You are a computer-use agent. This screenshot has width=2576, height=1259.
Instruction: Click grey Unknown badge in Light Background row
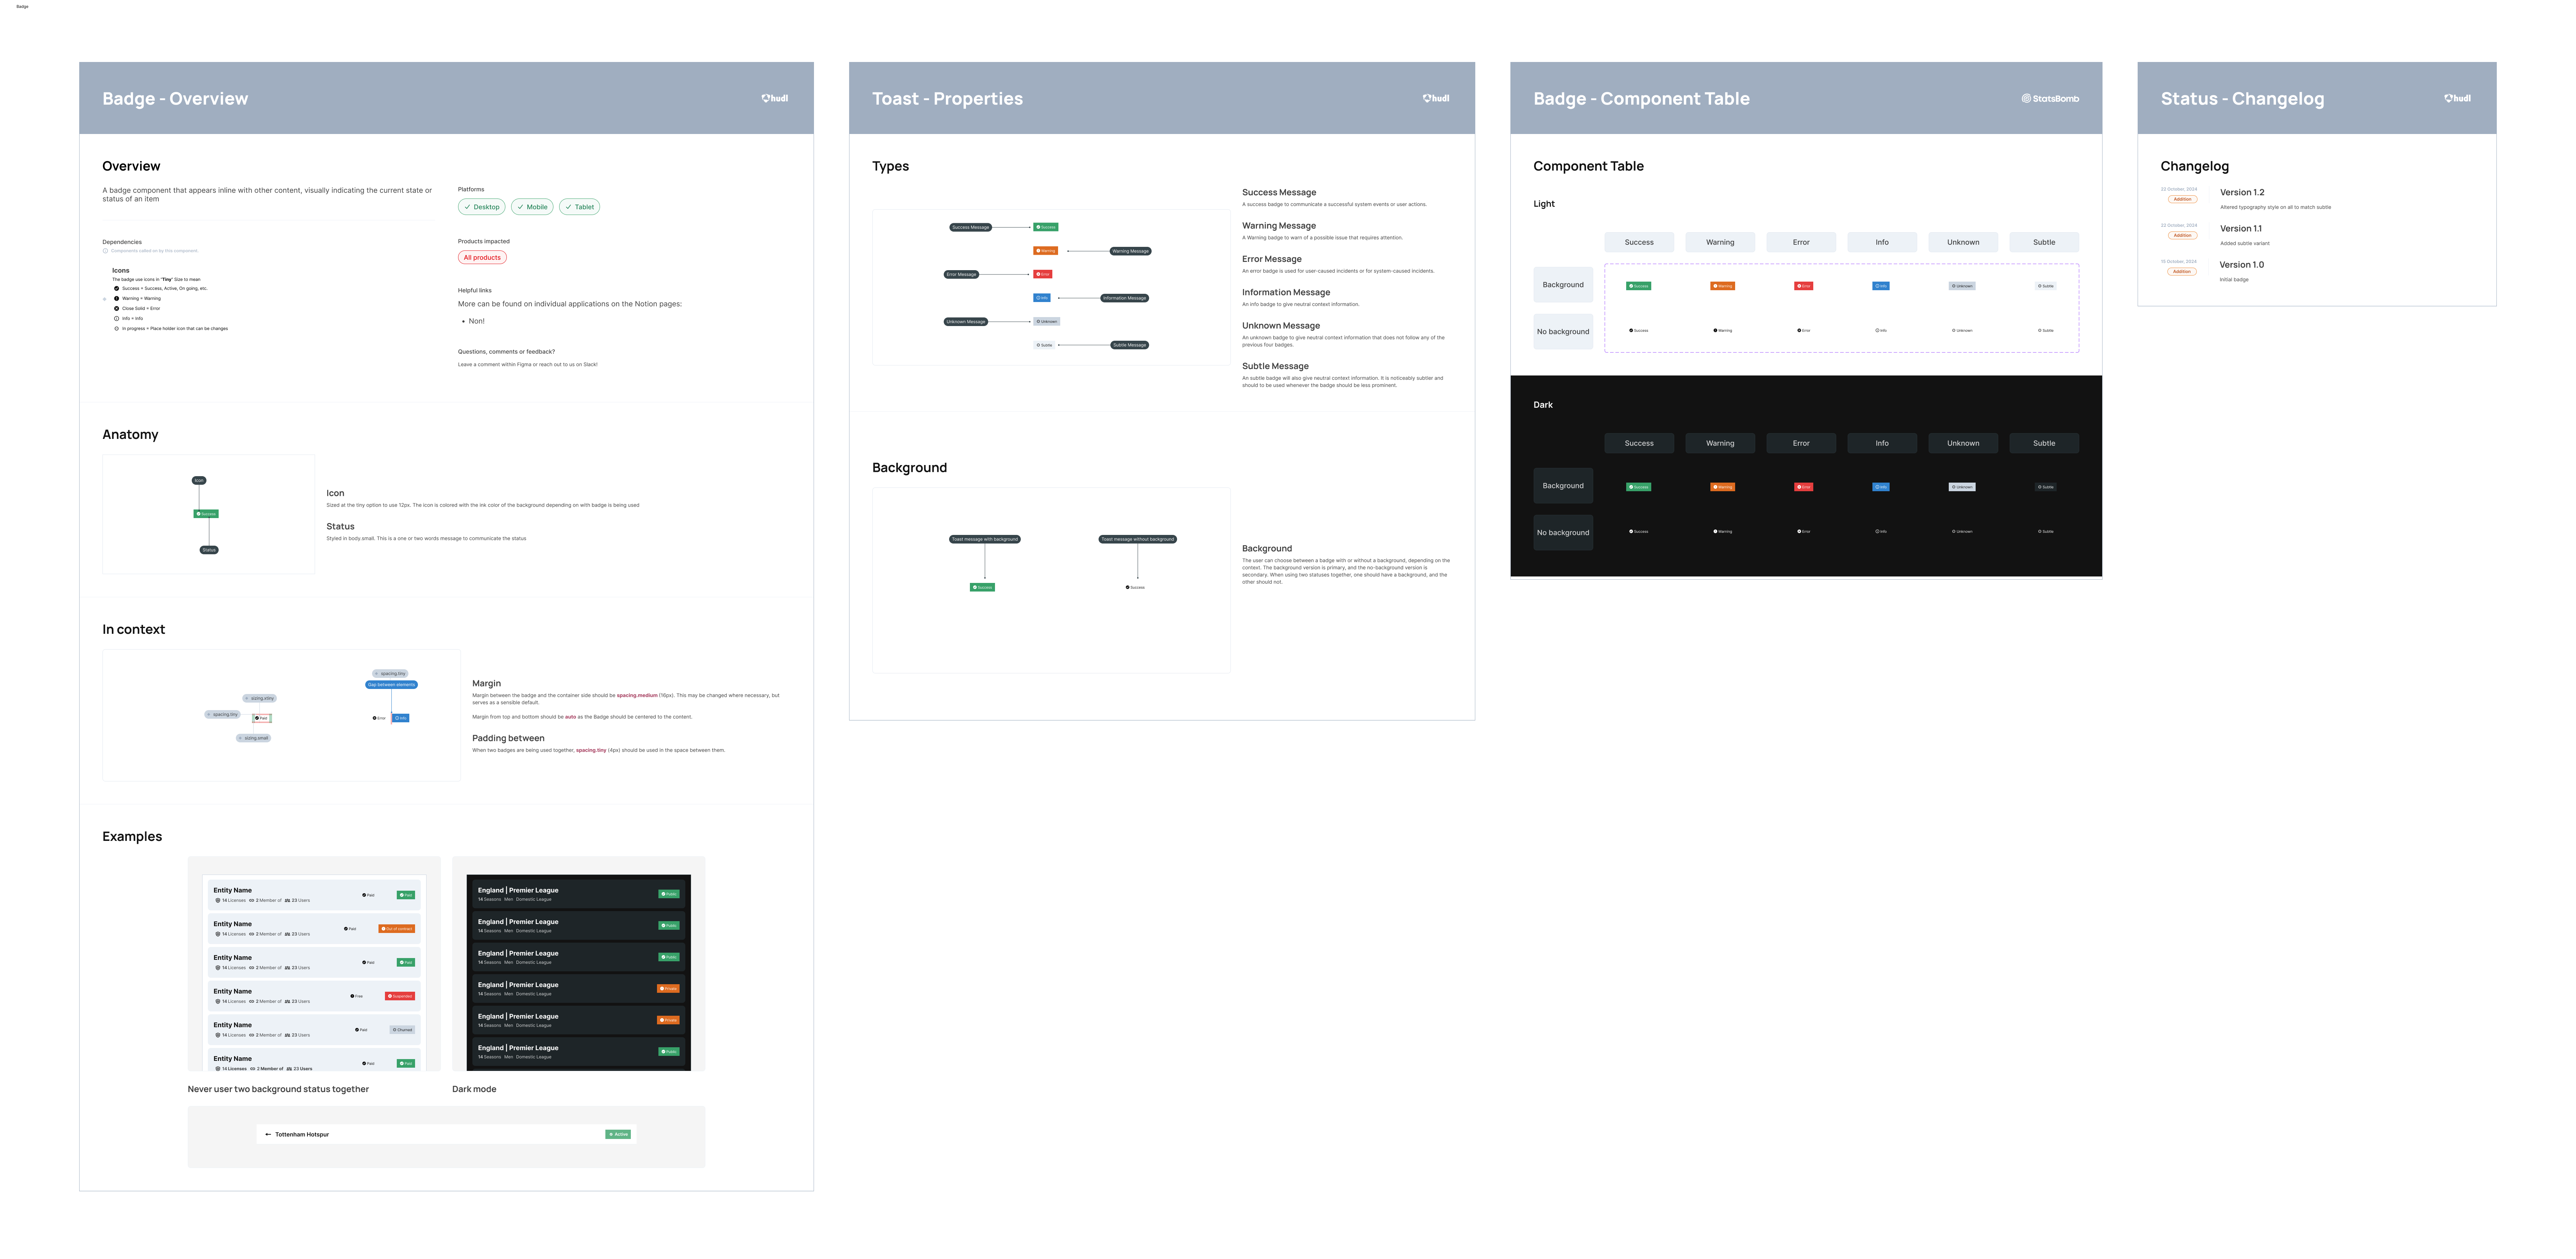coord(1962,286)
